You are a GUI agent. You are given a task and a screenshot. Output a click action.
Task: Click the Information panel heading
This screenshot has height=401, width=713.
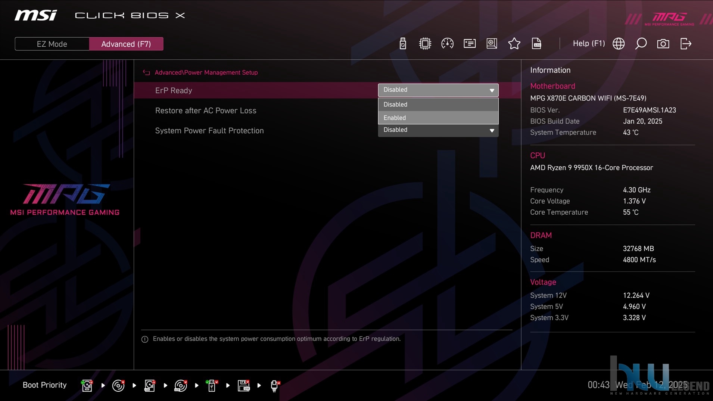tap(550, 70)
